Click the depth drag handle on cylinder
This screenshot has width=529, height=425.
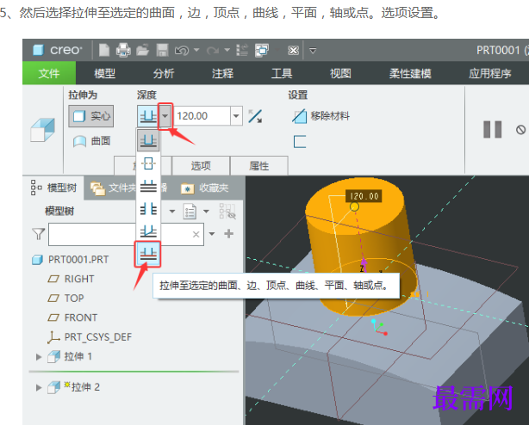coord(354,206)
